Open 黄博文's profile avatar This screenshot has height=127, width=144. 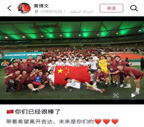24,8
